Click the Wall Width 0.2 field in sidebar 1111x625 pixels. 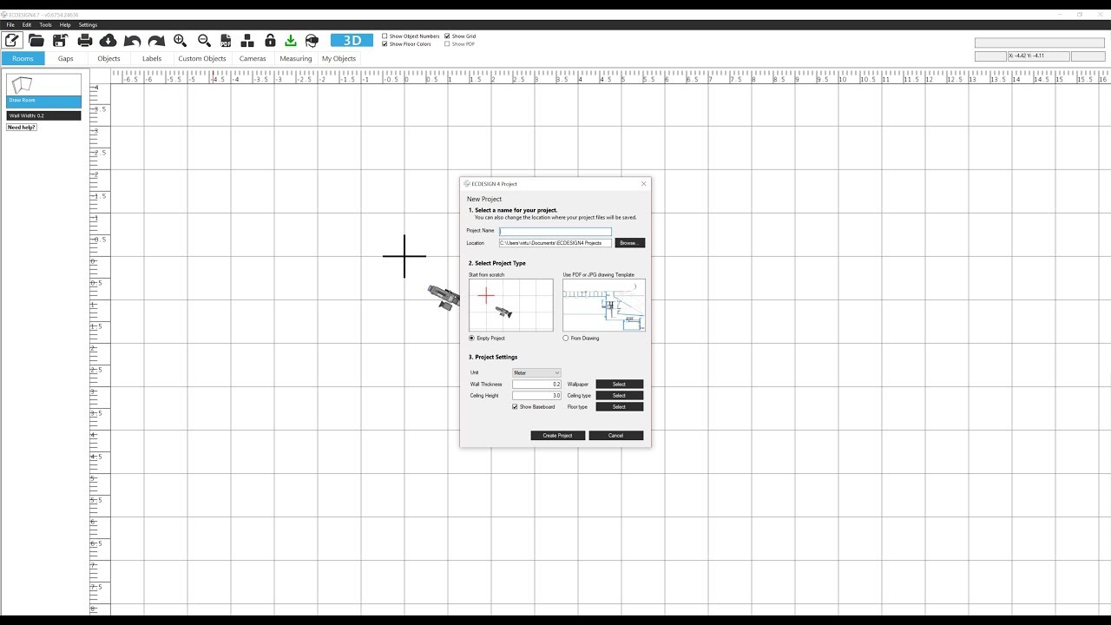pos(43,115)
